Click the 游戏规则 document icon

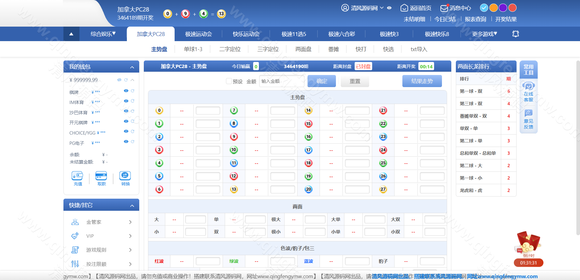click(x=75, y=250)
